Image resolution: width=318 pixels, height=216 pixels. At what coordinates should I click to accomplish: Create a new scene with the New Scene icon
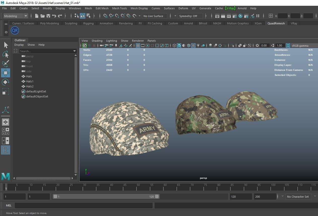pos(37,16)
